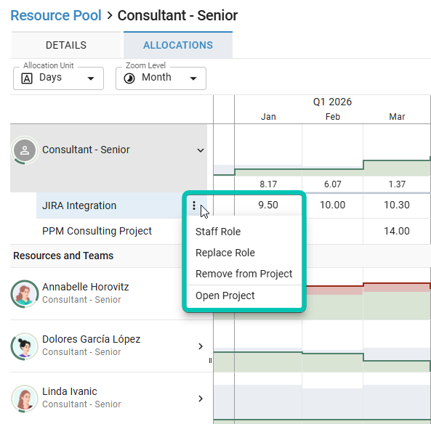Screen dimensions: 431x424
Task: Open the Zoom Level Month dropdown
Action: pyautogui.click(x=161, y=78)
